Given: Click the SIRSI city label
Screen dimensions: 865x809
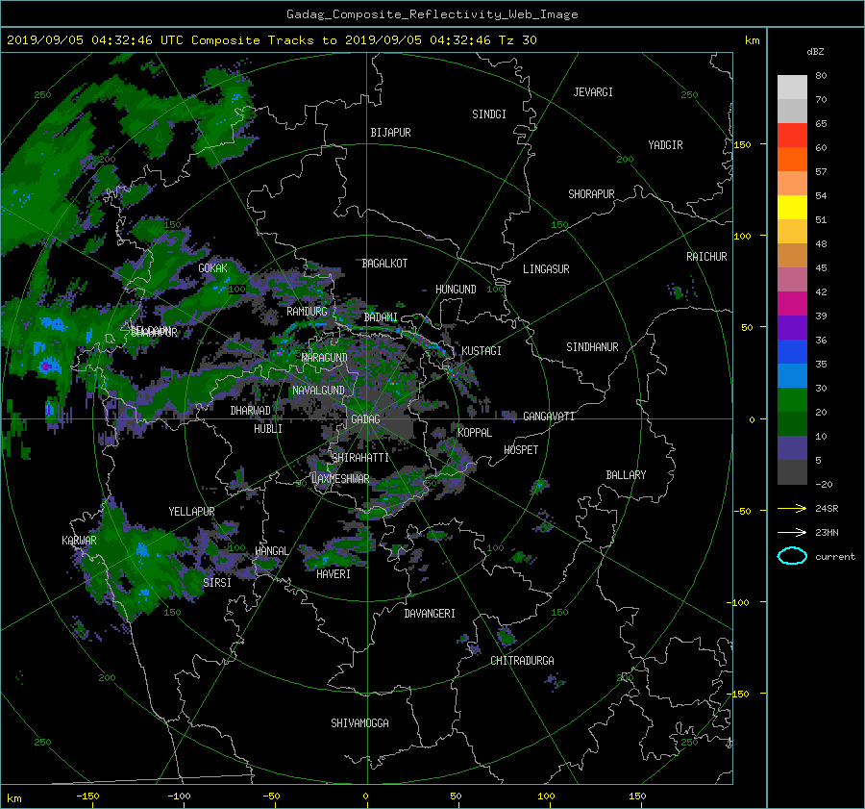Looking at the screenshot, I should pyautogui.click(x=217, y=583).
